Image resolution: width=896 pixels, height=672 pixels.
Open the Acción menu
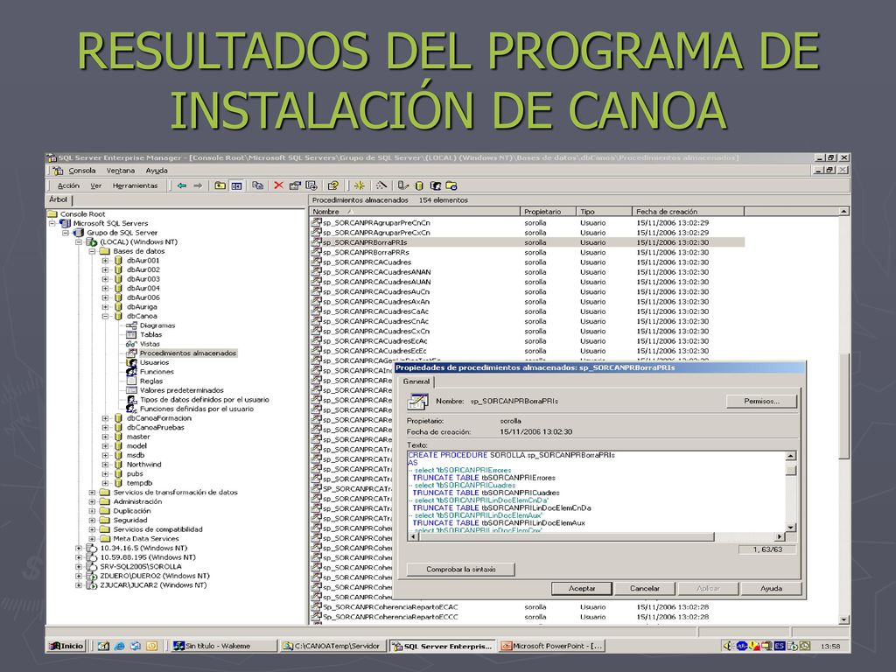(68, 185)
